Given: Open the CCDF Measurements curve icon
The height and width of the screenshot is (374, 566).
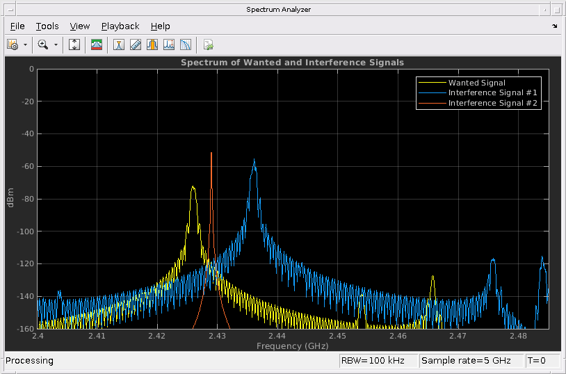Looking at the screenshot, I should tap(186, 44).
